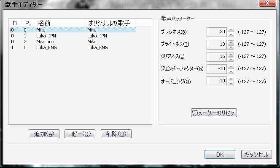This screenshot has height=168, width=280.
Task: Increase the オープニング value with up arrow
Action: point(231,79)
